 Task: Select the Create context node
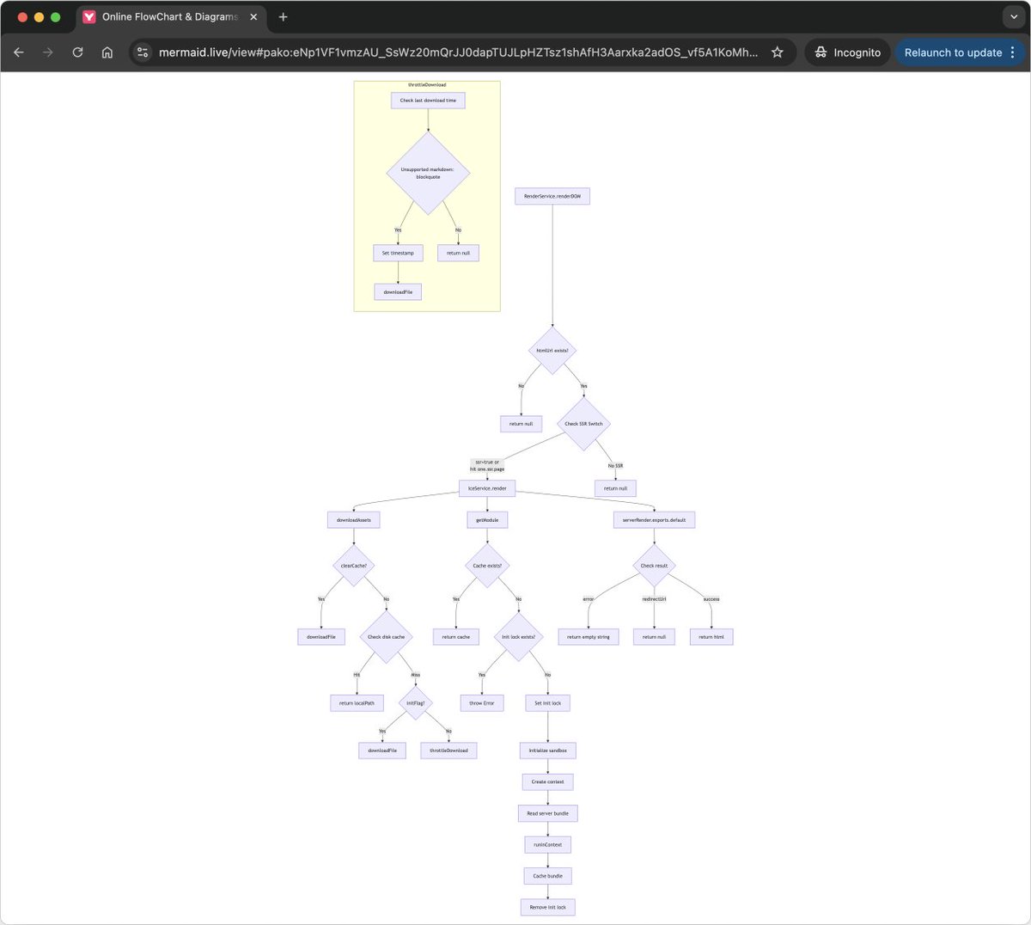tap(548, 782)
